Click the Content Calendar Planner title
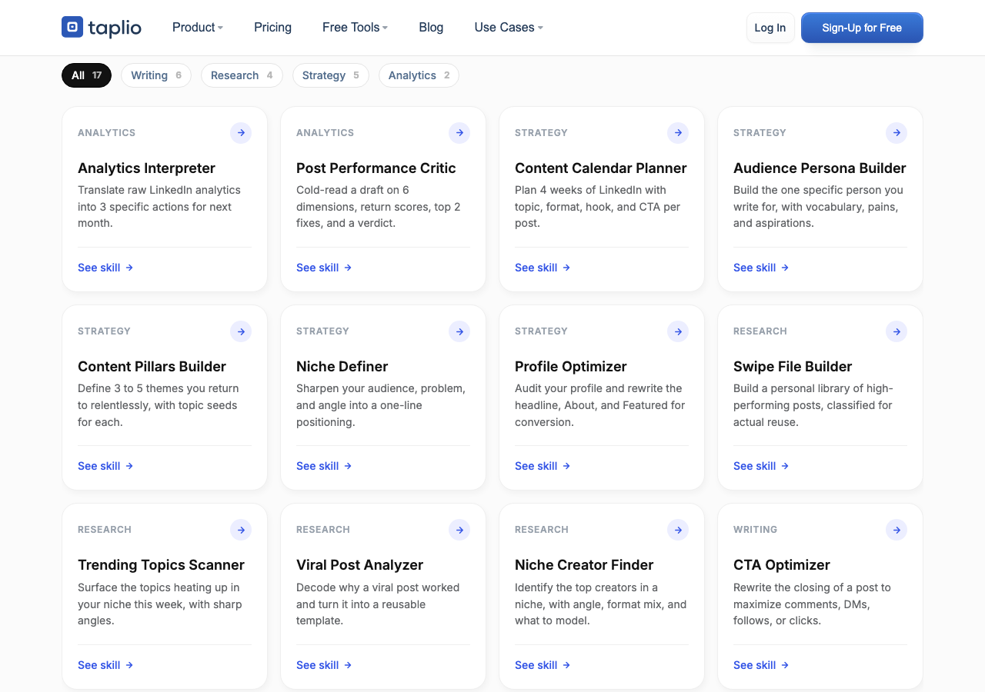This screenshot has width=985, height=692. tap(601, 168)
